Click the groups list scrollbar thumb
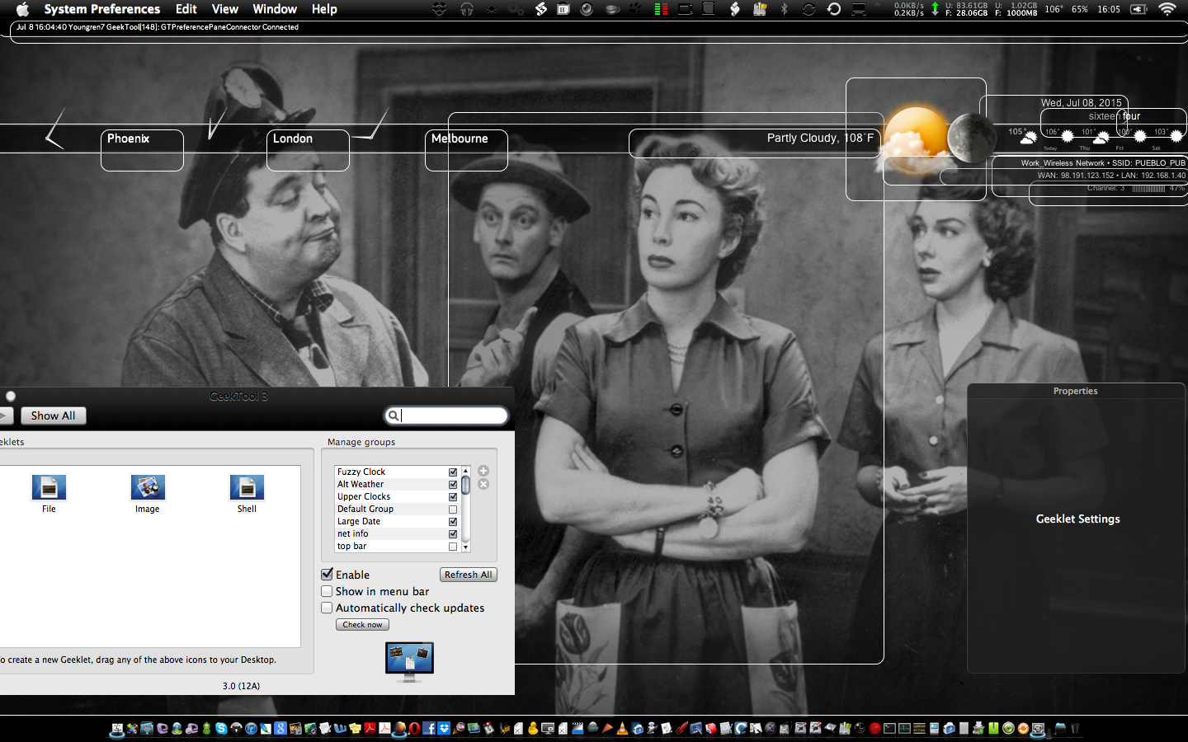Image resolution: width=1188 pixels, height=742 pixels. [465, 484]
